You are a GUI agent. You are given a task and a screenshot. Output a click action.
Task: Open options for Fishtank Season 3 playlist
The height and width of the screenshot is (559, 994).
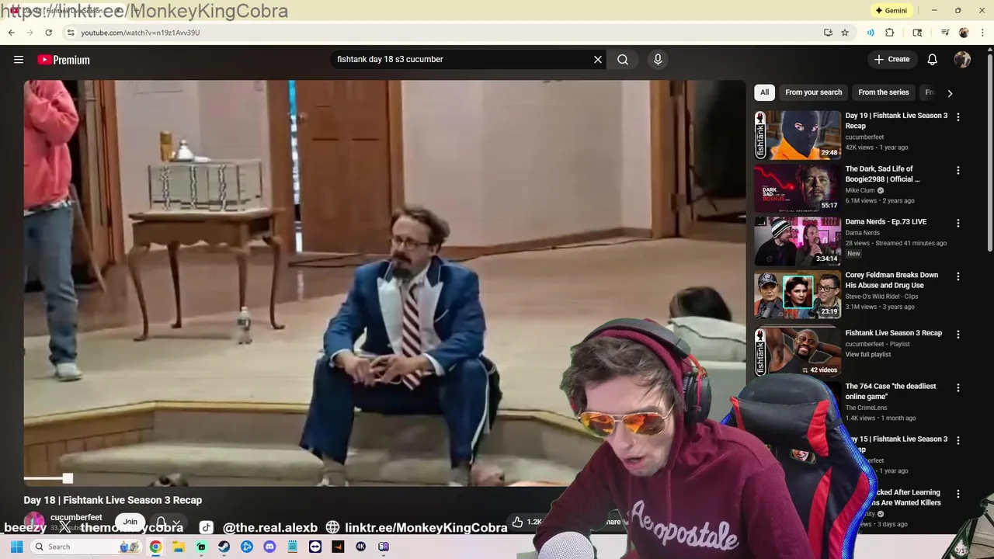coord(958,335)
